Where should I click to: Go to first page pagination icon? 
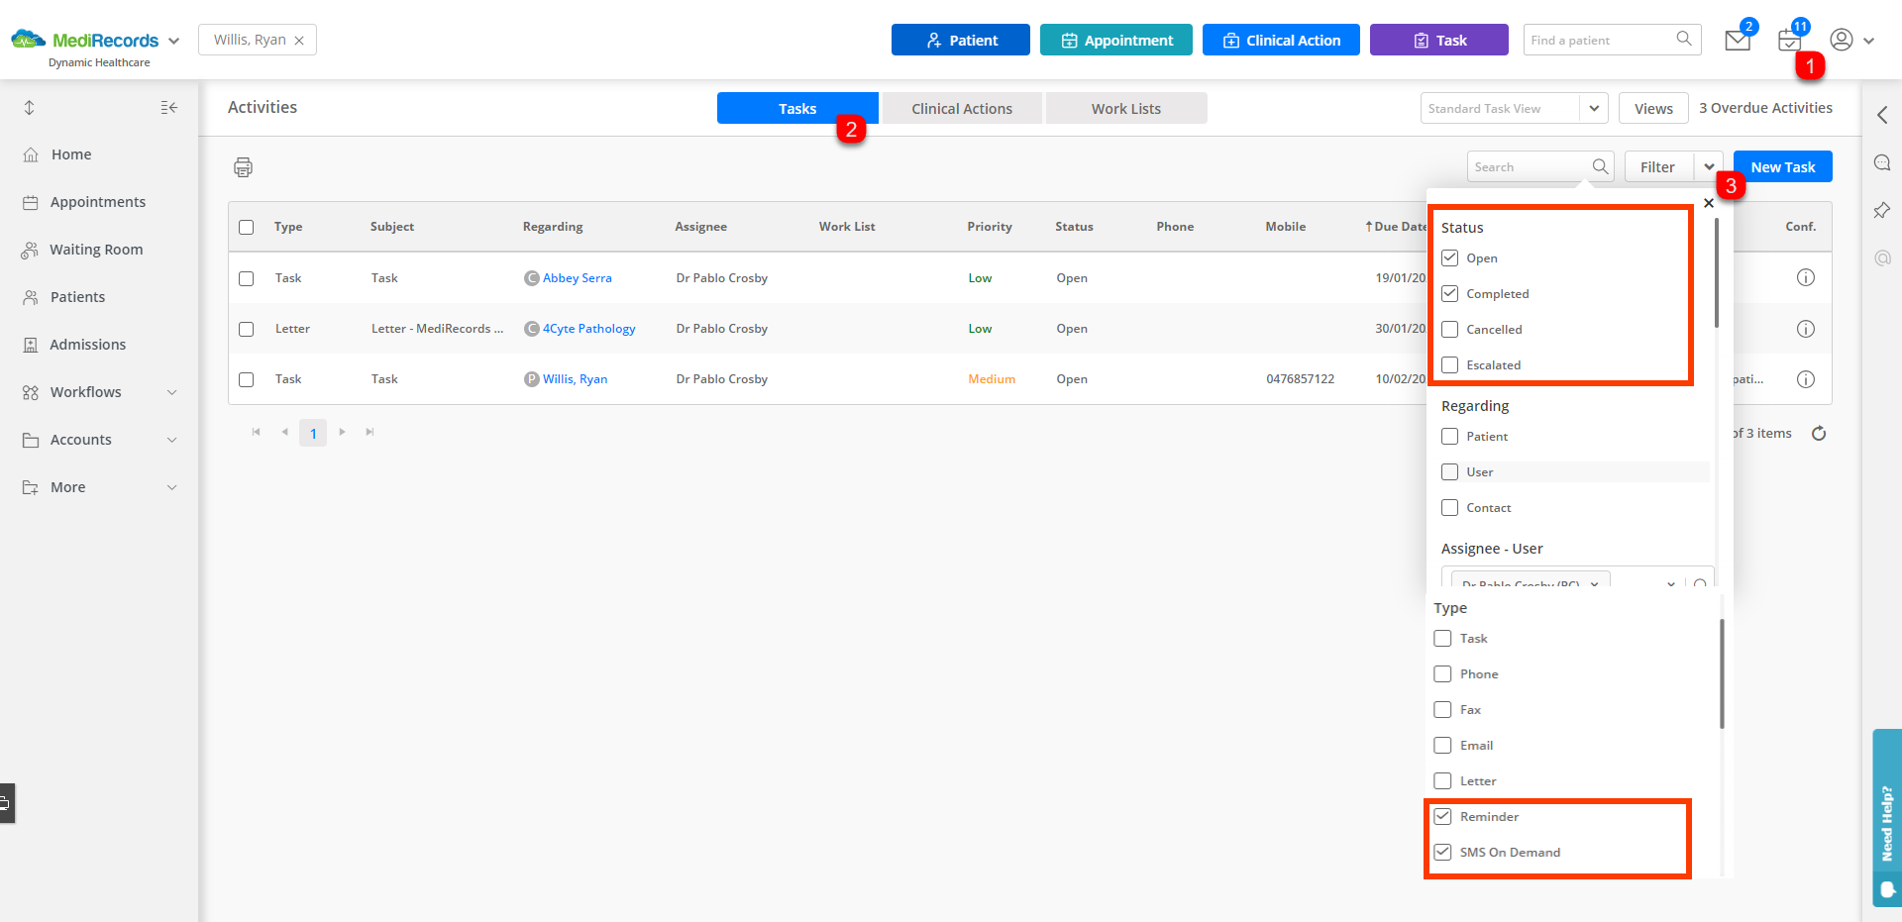pos(257,432)
